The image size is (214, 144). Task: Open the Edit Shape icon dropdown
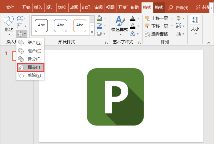[22, 18]
